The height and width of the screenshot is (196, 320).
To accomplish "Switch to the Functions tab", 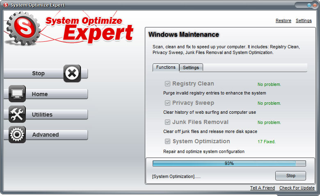I will [166, 68].
